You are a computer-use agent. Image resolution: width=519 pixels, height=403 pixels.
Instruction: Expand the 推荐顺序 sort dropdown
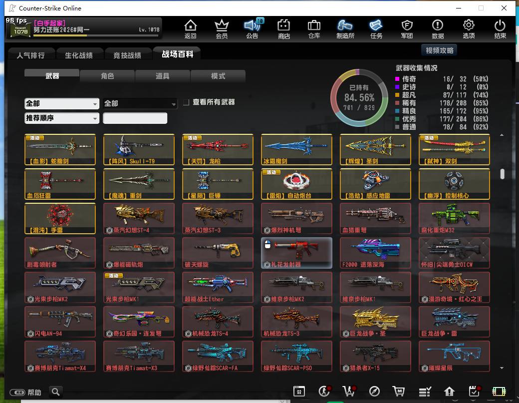point(62,118)
